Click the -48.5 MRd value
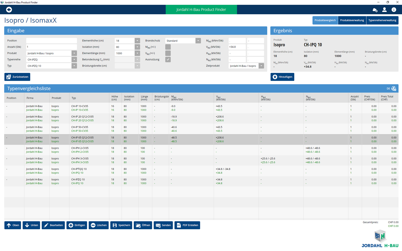The width and height of the screenshot is (402, 251). (174, 137)
